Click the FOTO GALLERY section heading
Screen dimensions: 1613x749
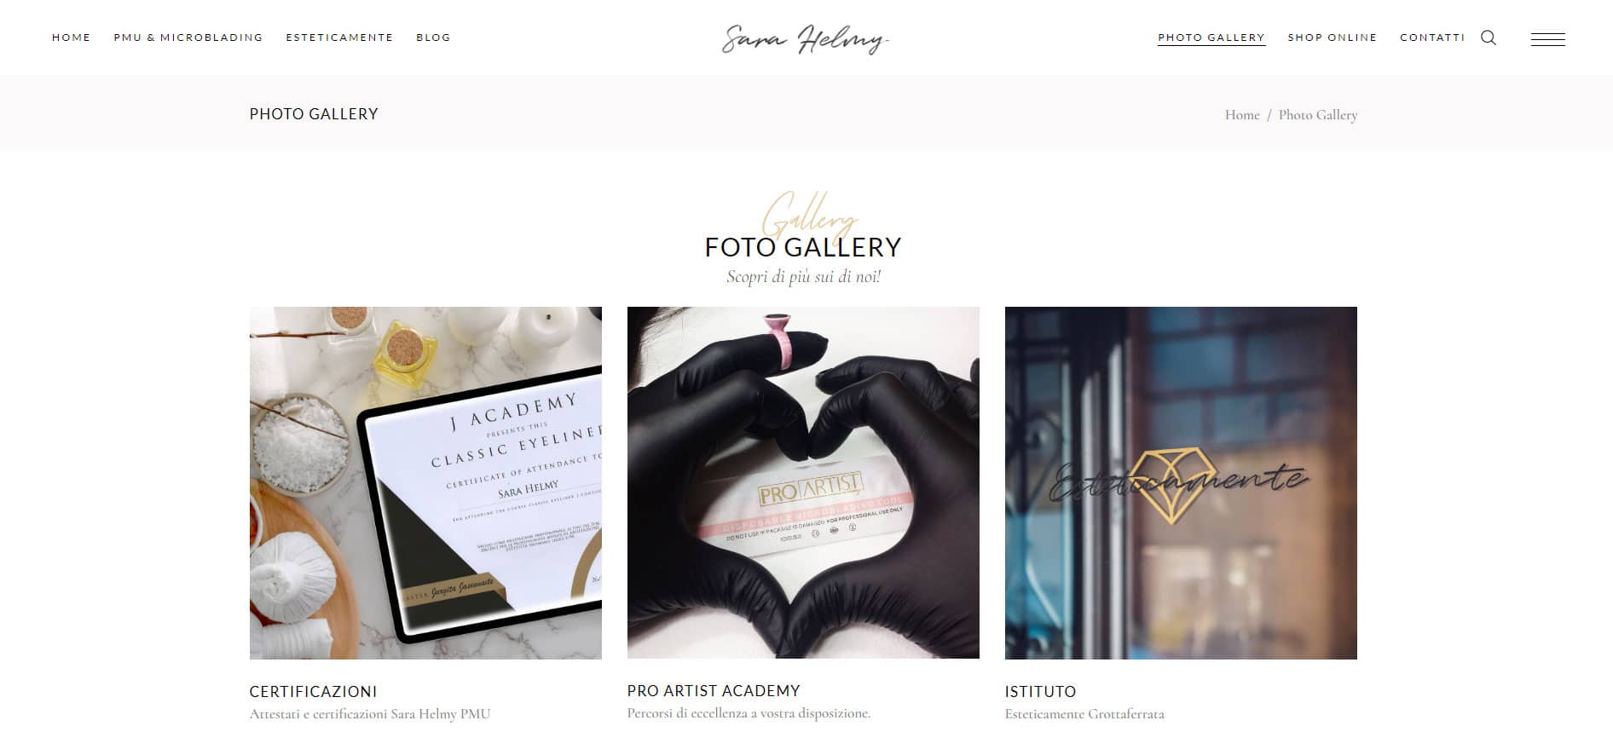pyautogui.click(x=803, y=247)
